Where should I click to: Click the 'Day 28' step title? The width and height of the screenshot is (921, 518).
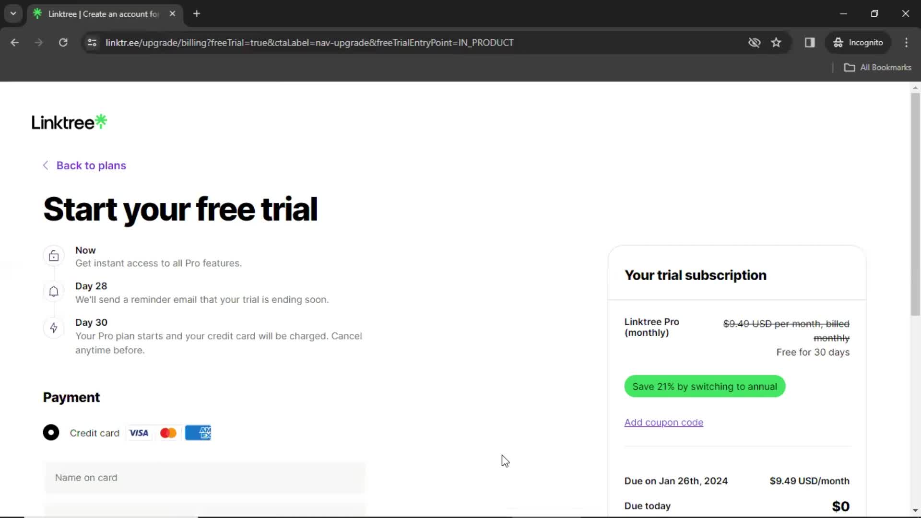[x=91, y=286]
